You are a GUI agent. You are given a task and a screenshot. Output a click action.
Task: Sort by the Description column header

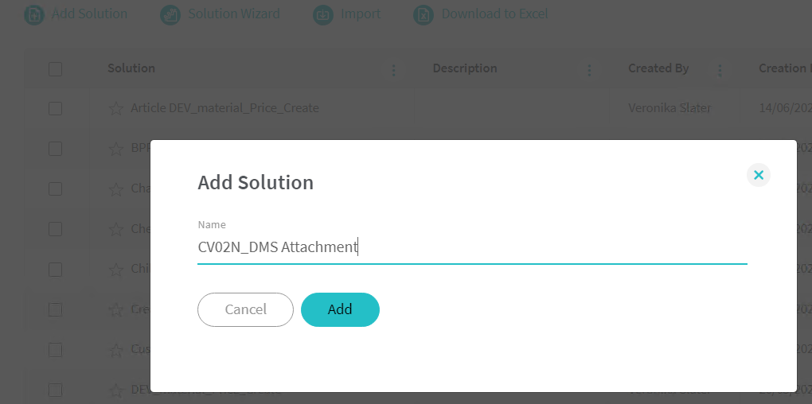click(464, 68)
